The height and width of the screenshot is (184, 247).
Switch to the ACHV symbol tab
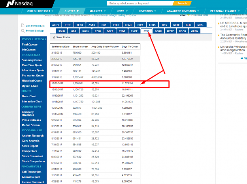click(x=56, y=25)
